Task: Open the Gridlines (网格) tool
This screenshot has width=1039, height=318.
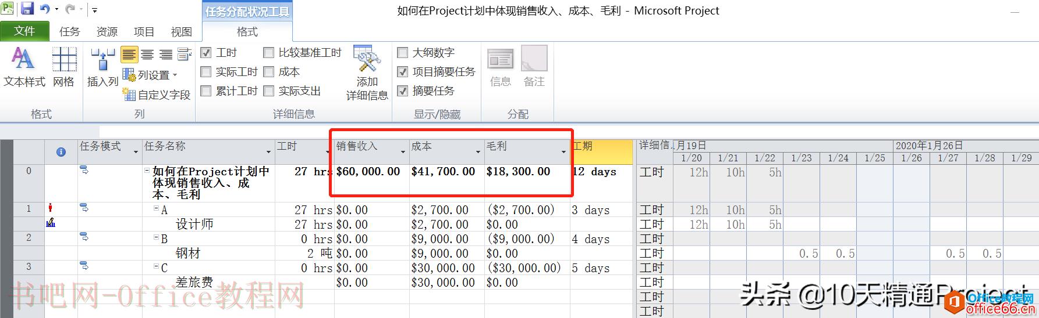Action: pyautogui.click(x=63, y=68)
